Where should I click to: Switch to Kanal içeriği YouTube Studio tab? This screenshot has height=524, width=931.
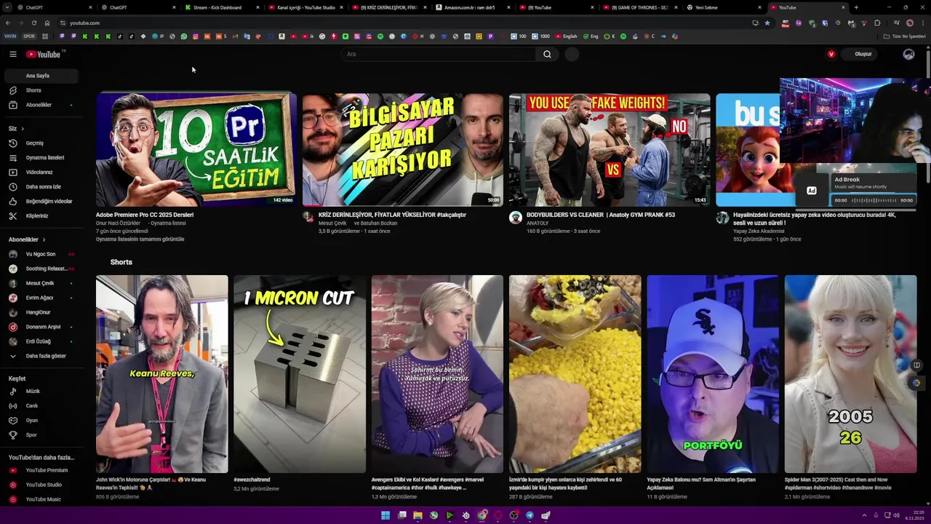click(x=305, y=7)
